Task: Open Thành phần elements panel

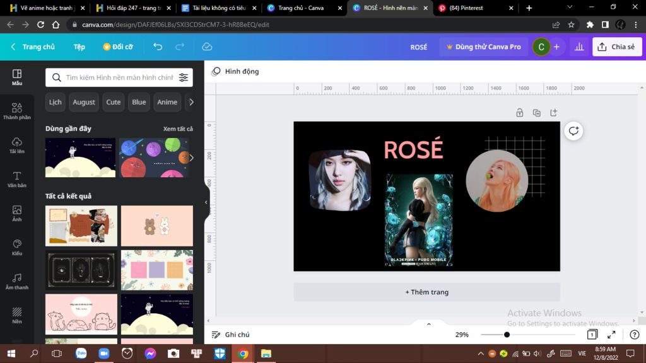Action: (x=17, y=111)
